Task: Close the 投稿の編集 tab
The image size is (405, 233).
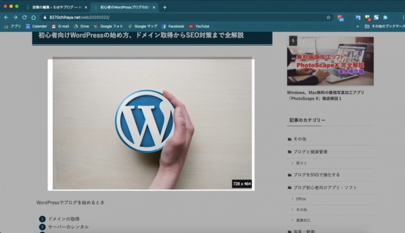Action: click(x=86, y=8)
